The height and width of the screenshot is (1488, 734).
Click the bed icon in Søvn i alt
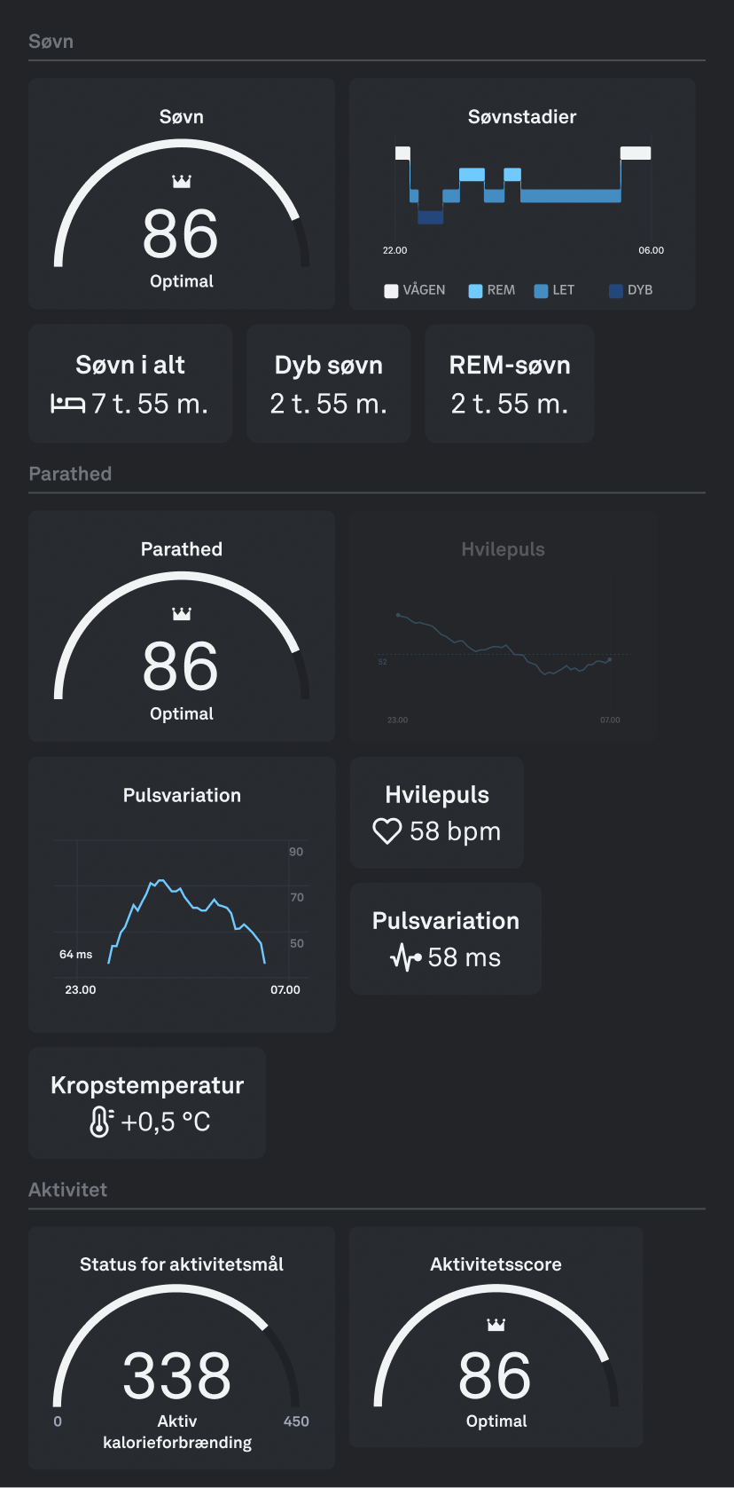[x=68, y=404]
